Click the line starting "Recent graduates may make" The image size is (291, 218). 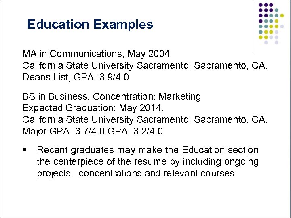[148, 150]
